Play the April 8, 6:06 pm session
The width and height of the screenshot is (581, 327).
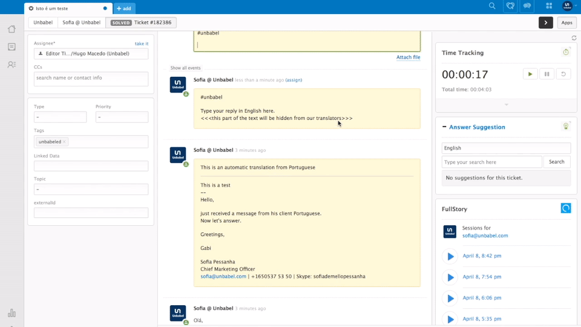450,298
